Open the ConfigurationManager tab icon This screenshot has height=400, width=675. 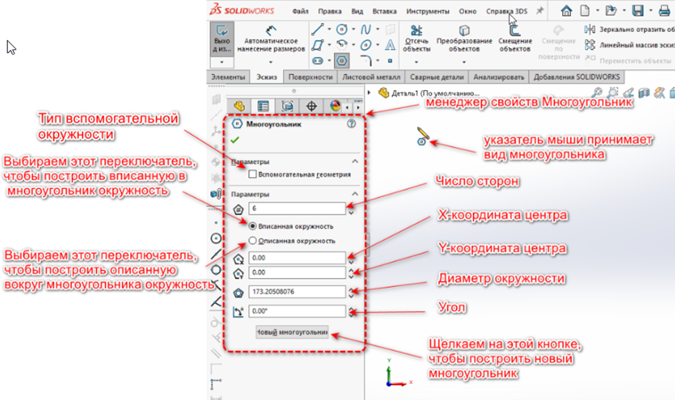[287, 106]
